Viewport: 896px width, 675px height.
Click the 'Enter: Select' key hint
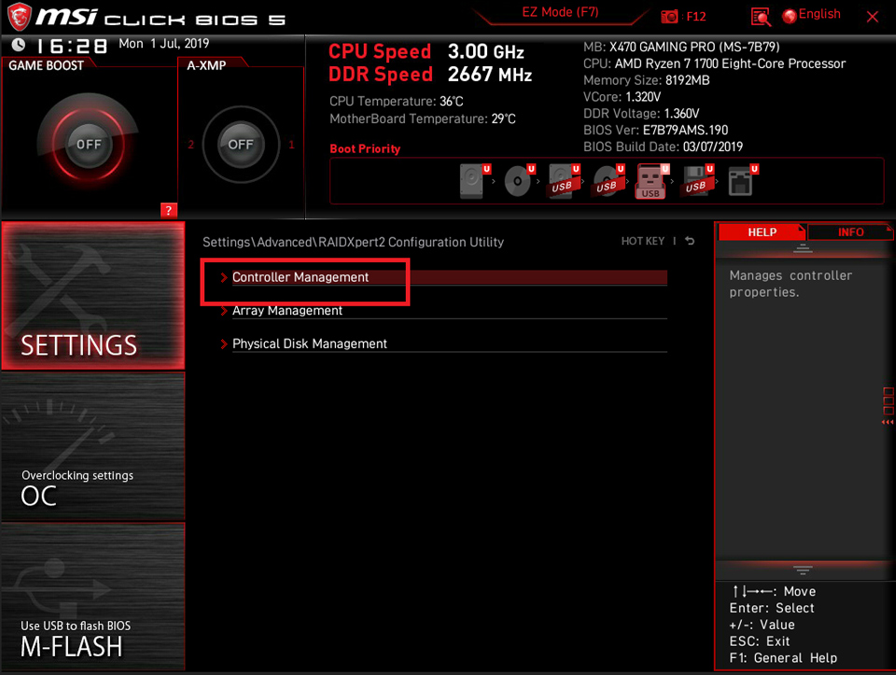pos(772,608)
